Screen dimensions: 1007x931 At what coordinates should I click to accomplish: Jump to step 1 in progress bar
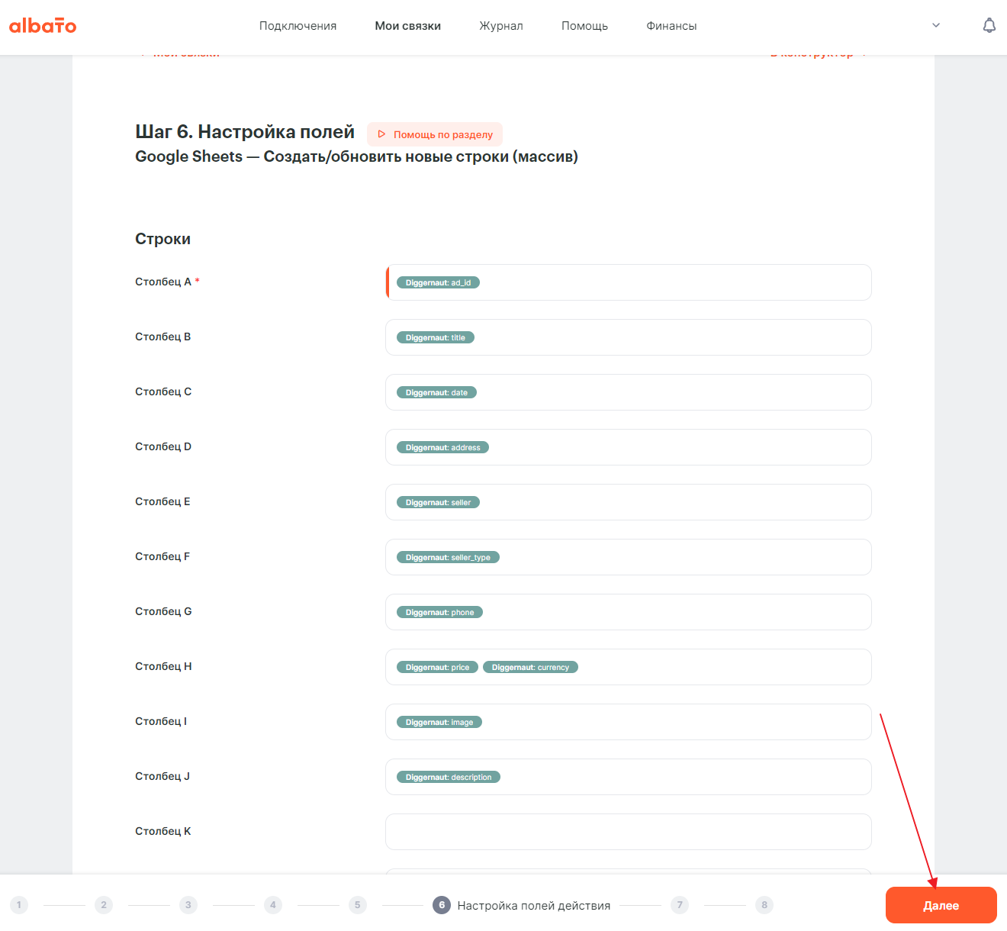tap(19, 905)
